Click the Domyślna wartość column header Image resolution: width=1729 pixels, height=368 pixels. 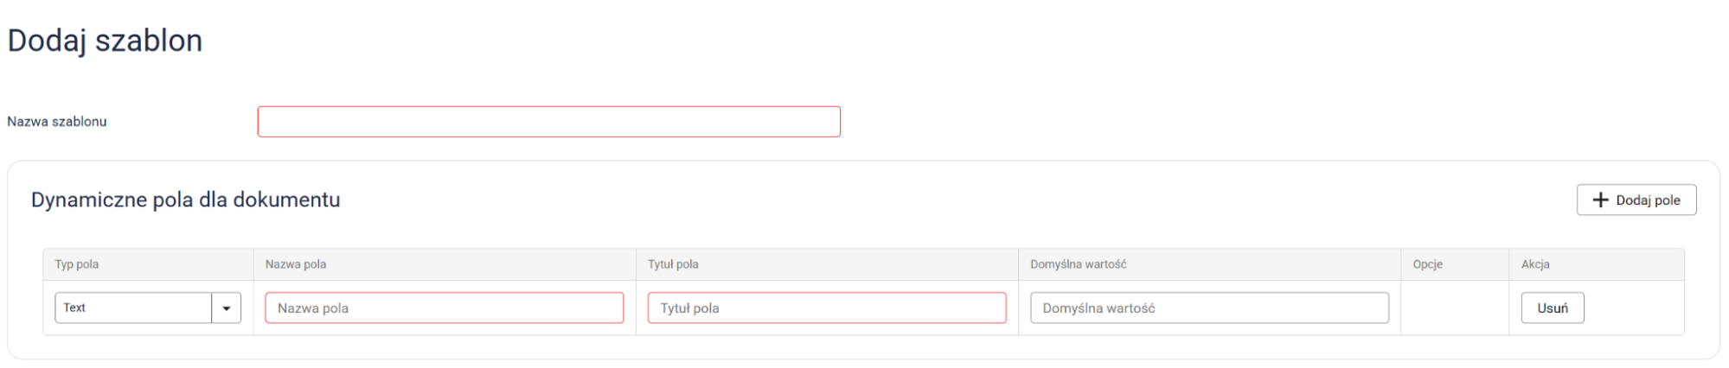(x=1078, y=264)
